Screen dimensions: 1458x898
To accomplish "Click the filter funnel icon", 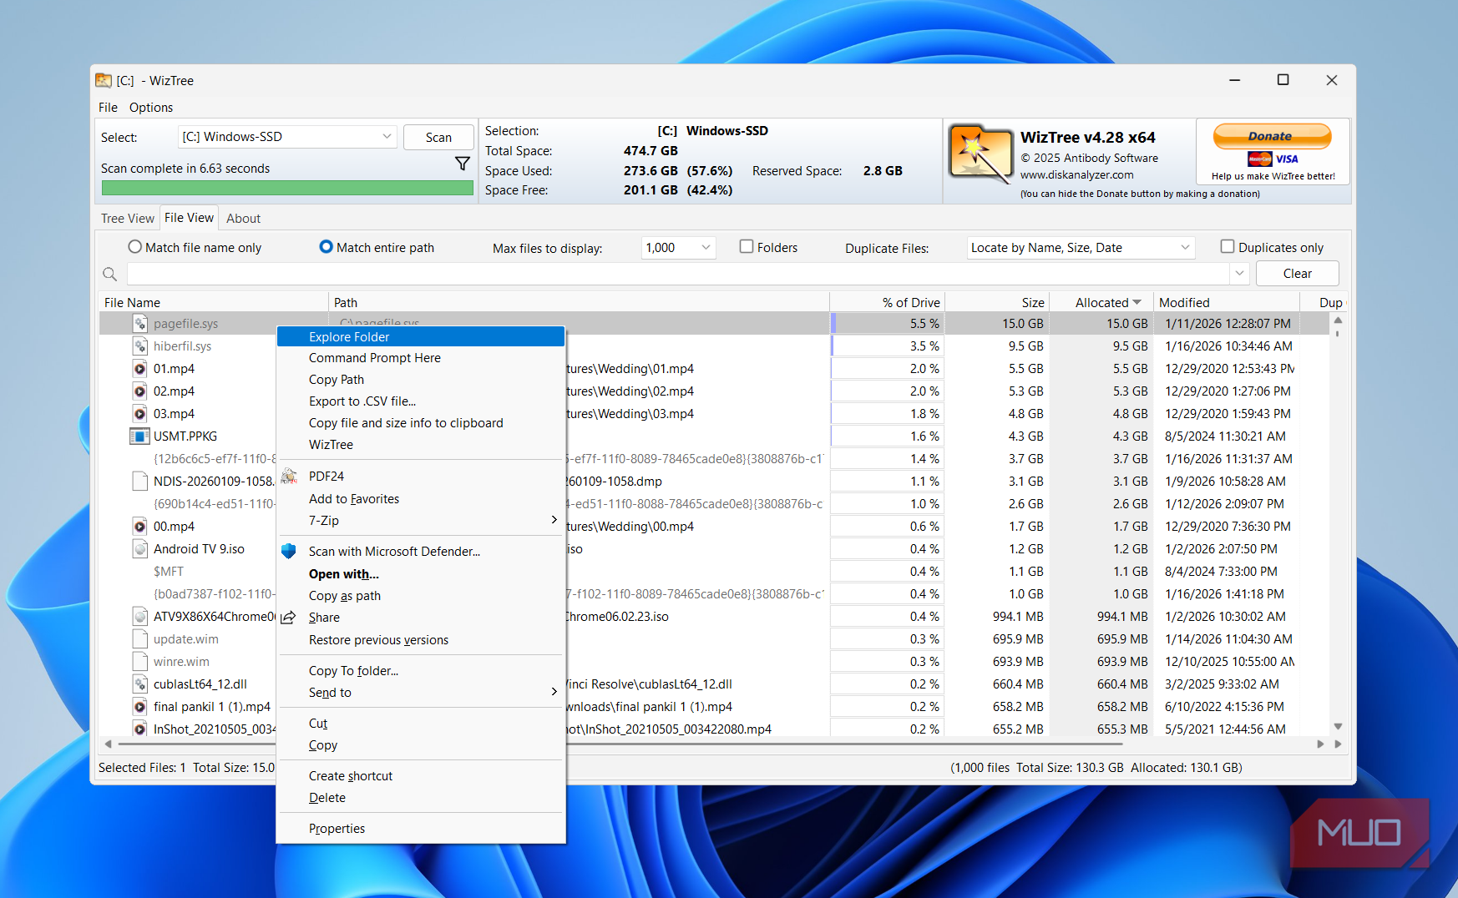I will tap(462, 164).
